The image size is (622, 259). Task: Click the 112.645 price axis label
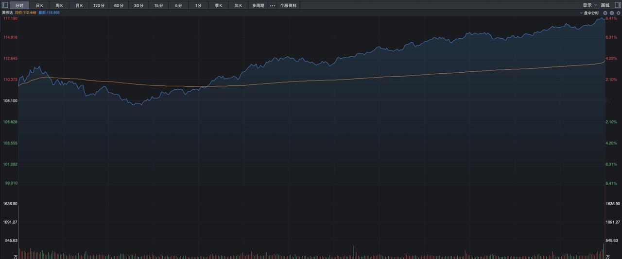[10, 59]
